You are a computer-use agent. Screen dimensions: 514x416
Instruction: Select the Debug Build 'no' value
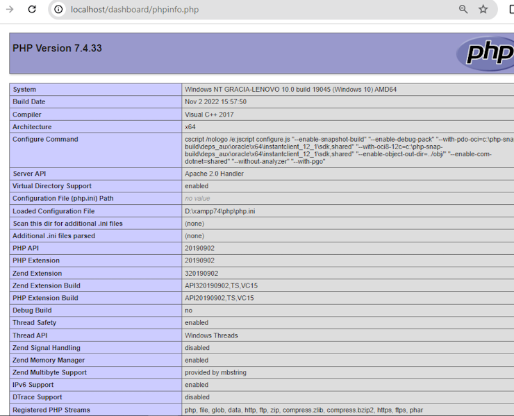(x=188, y=310)
